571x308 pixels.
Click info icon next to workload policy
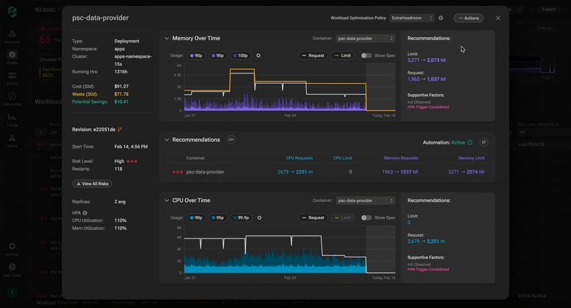tap(441, 18)
